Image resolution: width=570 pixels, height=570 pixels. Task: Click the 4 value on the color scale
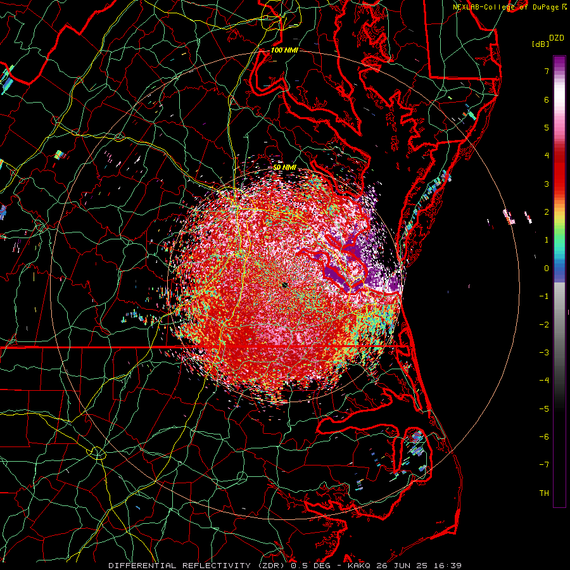click(547, 156)
